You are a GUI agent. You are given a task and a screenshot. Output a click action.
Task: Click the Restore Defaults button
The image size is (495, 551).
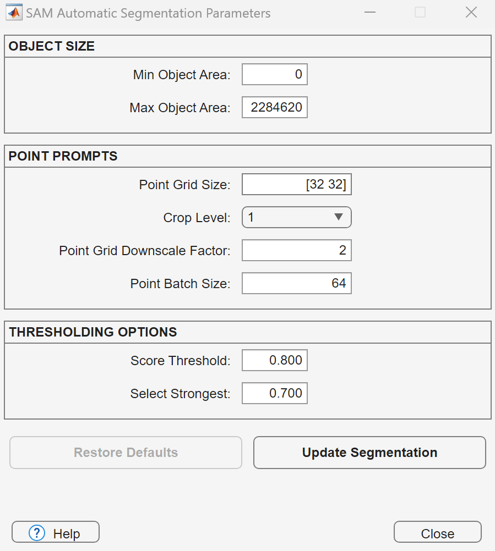coord(126,453)
